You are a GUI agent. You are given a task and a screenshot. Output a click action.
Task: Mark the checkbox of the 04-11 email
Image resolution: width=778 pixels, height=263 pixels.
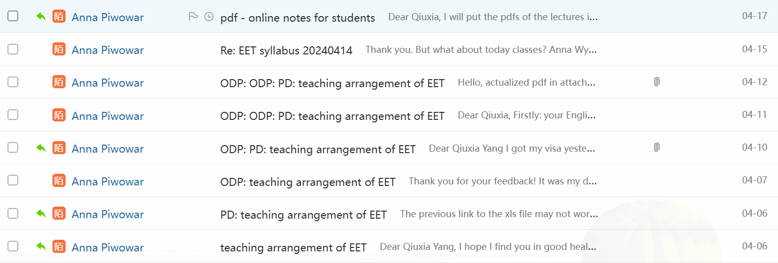pyautogui.click(x=13, y=115)
